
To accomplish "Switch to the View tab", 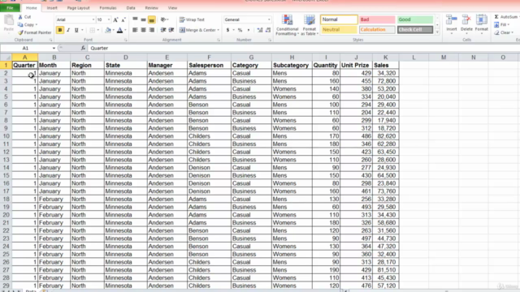I will point(172,7).
